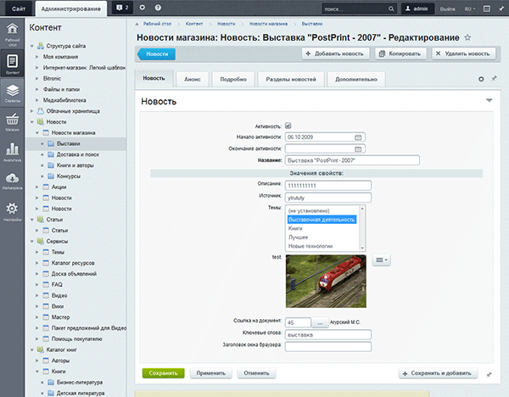Click the Удалить новость button
Image resolution: width=509 pixels, height=397 pixels.
[x=463, y=53]
